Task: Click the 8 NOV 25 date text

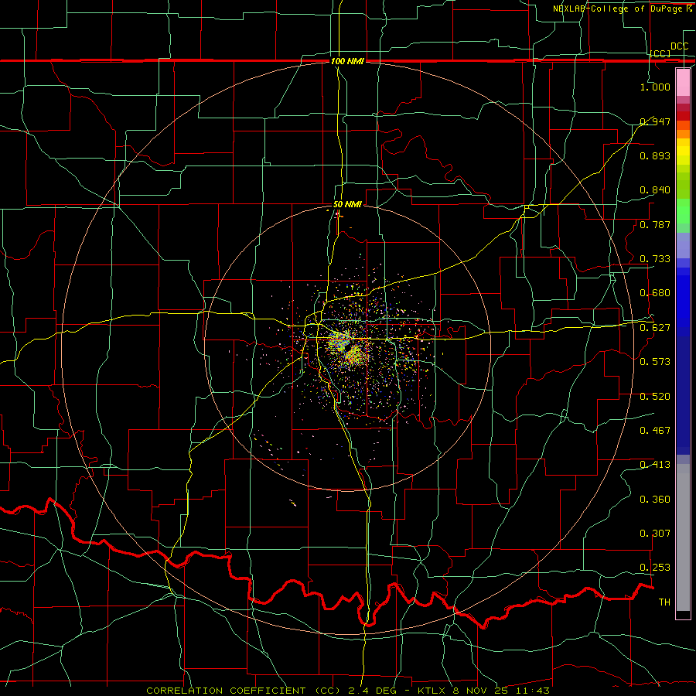Action: (x=482, y=691)
